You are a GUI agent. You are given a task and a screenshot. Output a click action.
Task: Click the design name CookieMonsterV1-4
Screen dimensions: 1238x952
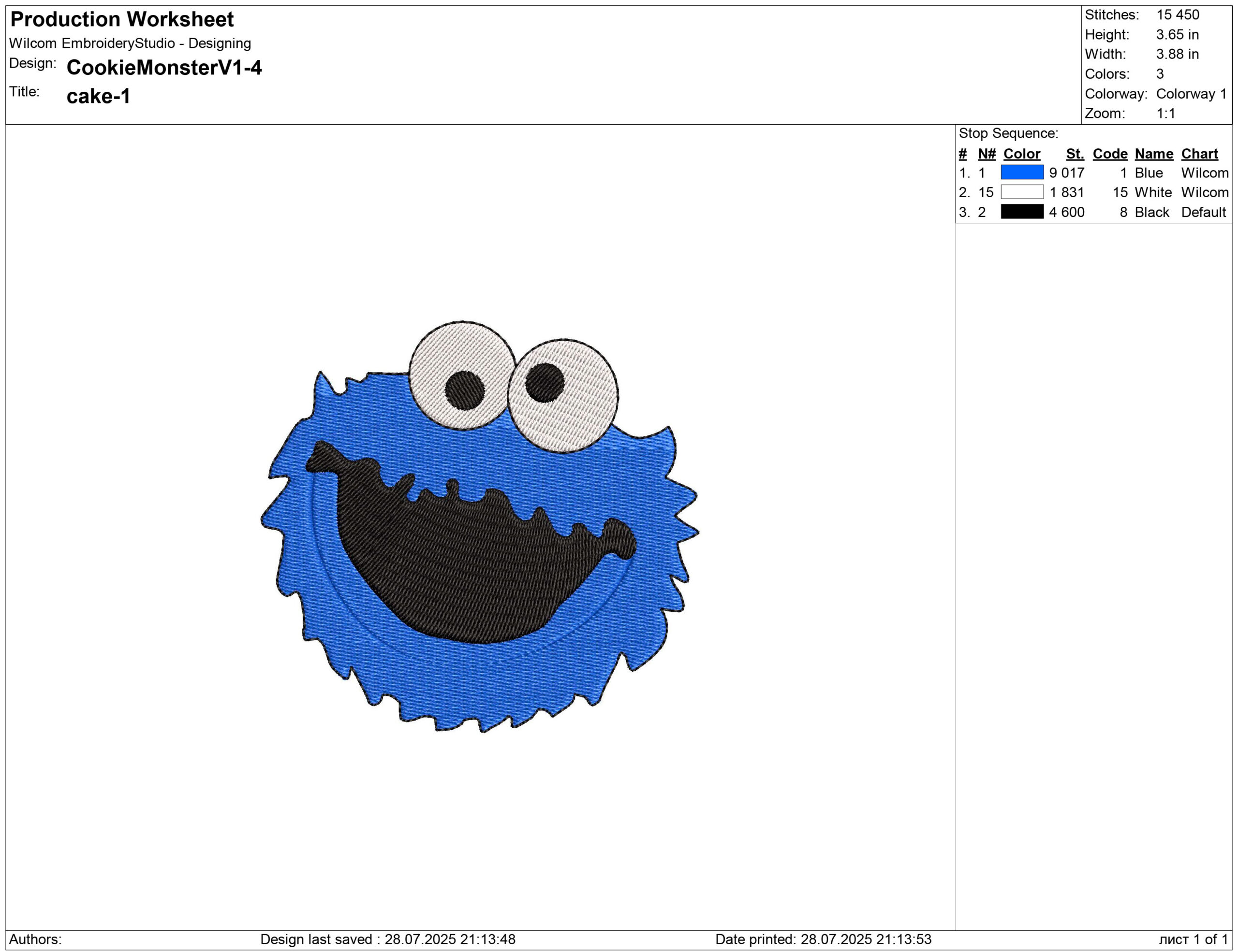(164, 67)
